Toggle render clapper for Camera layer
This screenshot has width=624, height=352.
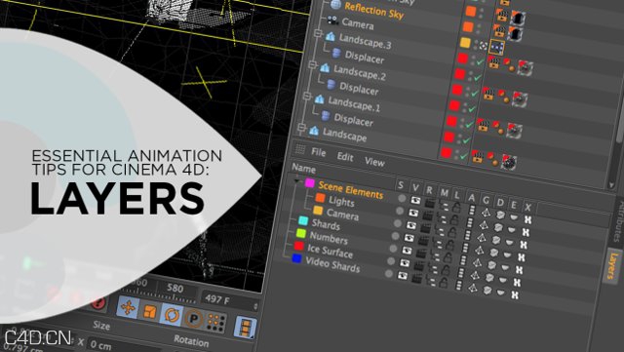(425, 228)
